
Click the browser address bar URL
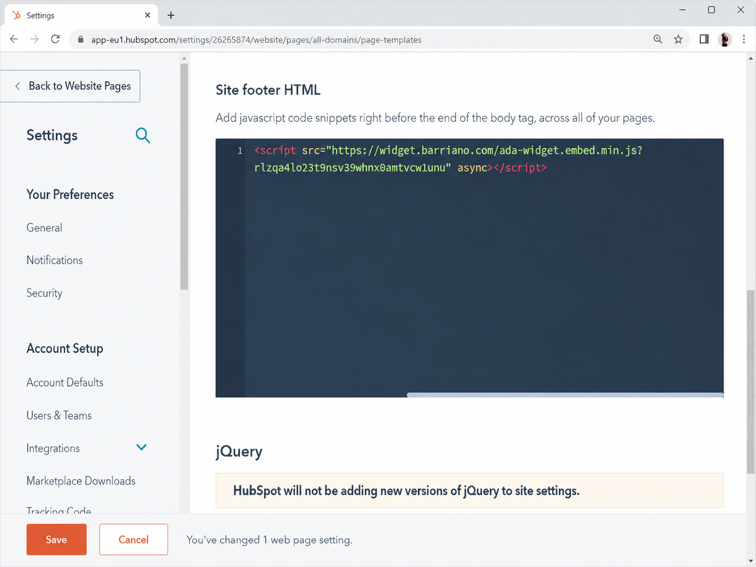tap(256, 40)
